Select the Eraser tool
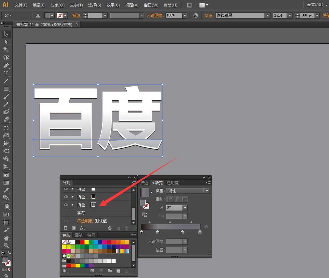This screenshot has height=278, width=329. pyautogui.click(x=6, y=120)
